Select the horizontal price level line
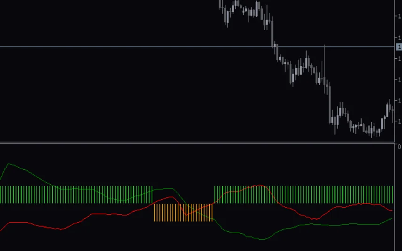Image resolution: width=402 pixels, height=251 pixels. point(141,47)
